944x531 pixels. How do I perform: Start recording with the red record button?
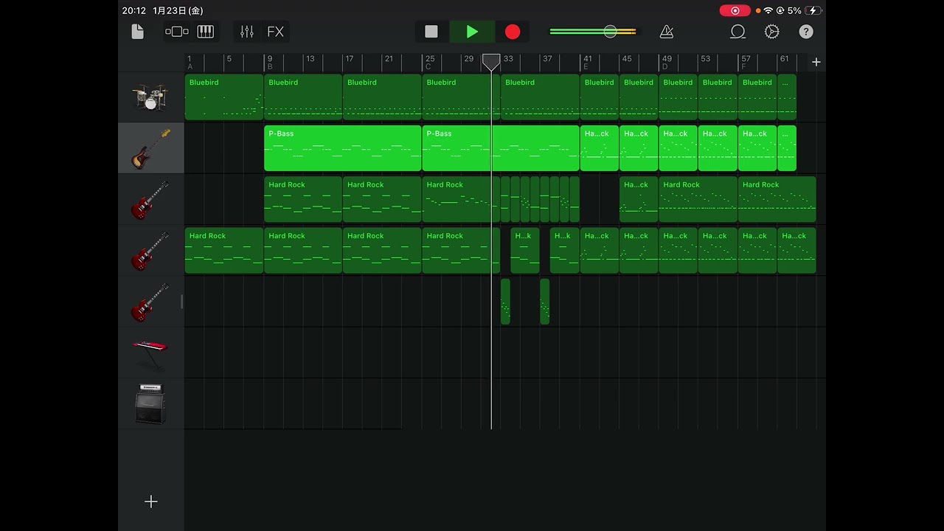(513, 32)
